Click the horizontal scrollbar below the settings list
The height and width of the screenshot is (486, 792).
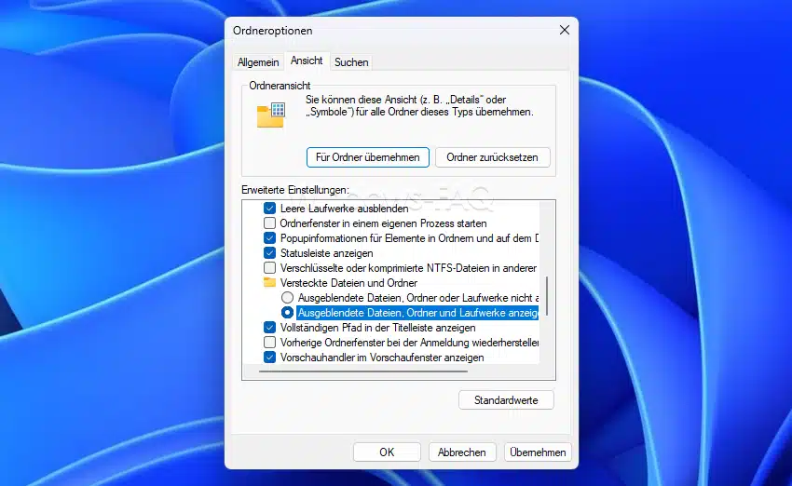point(363,371)
